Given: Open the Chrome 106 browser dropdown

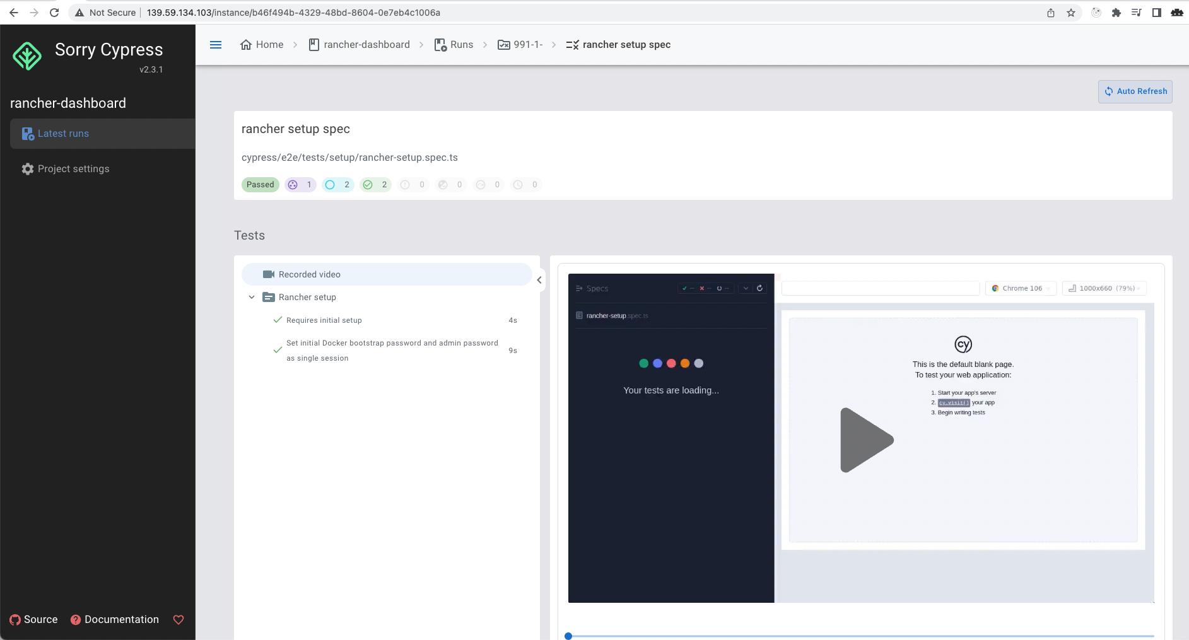Looking at the screenshot, I should pos(1021,288).
